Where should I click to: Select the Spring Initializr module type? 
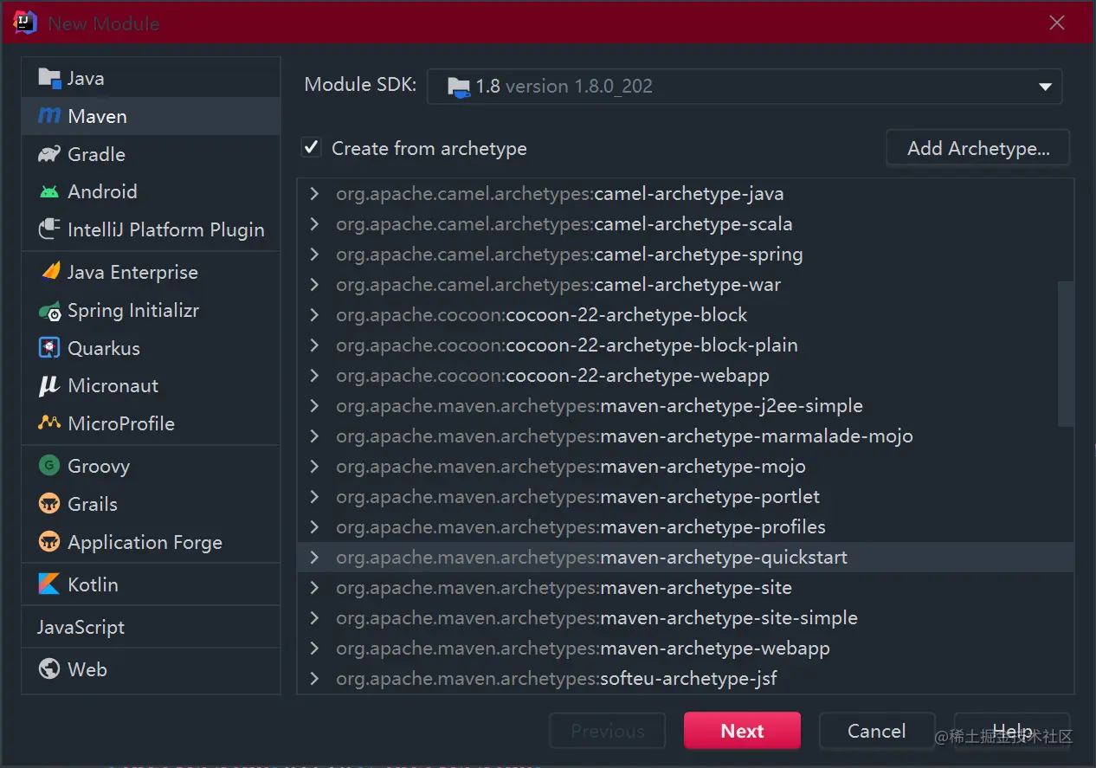coord(151,310)
